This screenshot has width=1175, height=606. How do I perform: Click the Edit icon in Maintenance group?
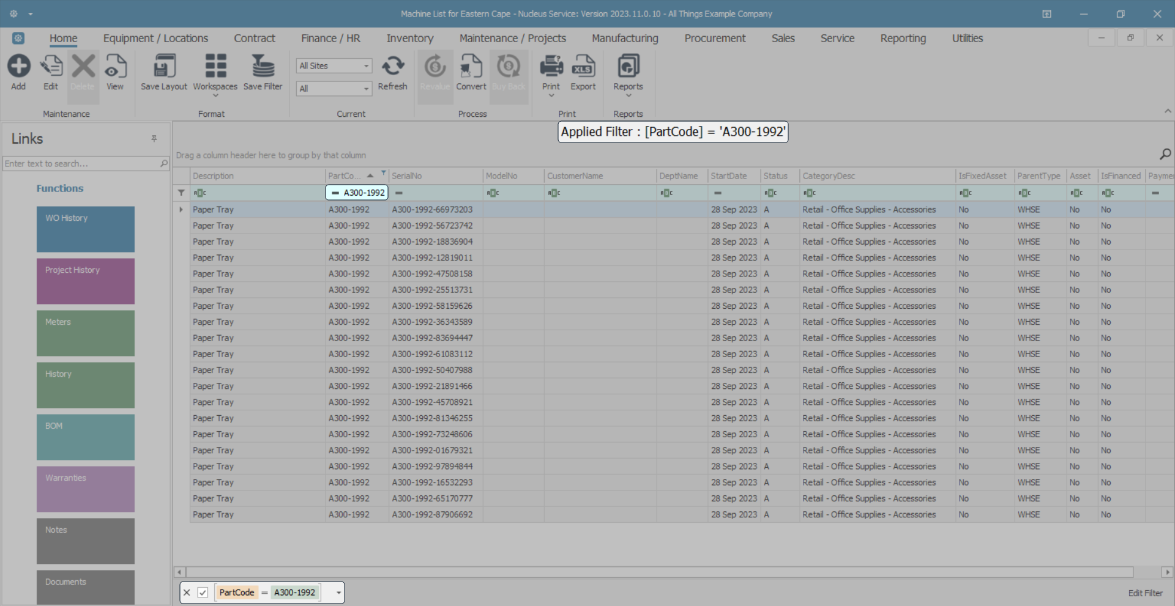click(51, 66)
